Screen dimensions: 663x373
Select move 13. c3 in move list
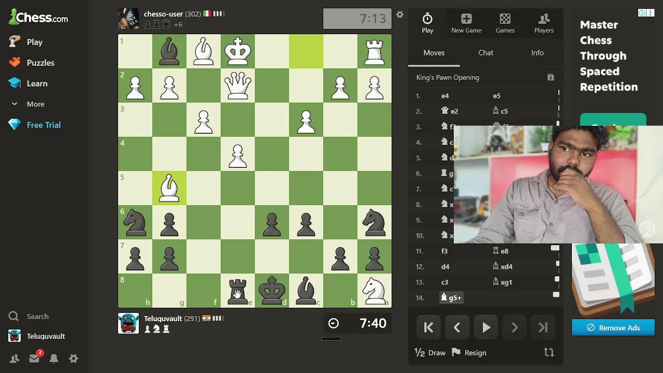click(x=444, y=282)
